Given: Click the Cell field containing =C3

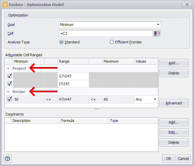Looking at the screenshot, I should [106, 33].
